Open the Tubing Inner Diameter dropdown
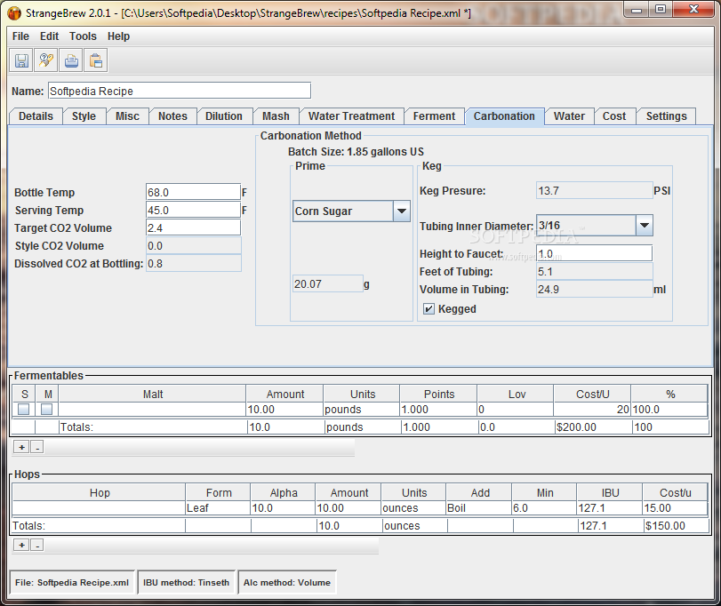The height and width of the screenshot is (606, 721). tap(645, 225)
